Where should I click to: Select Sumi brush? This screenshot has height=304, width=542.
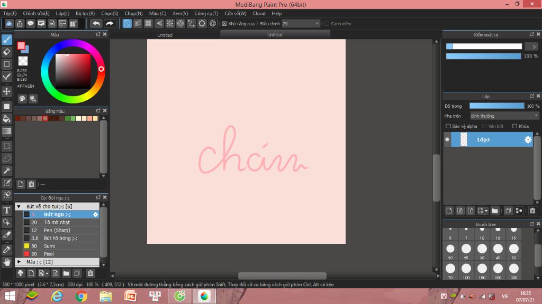pyautogui.click(x=61, y=246)
